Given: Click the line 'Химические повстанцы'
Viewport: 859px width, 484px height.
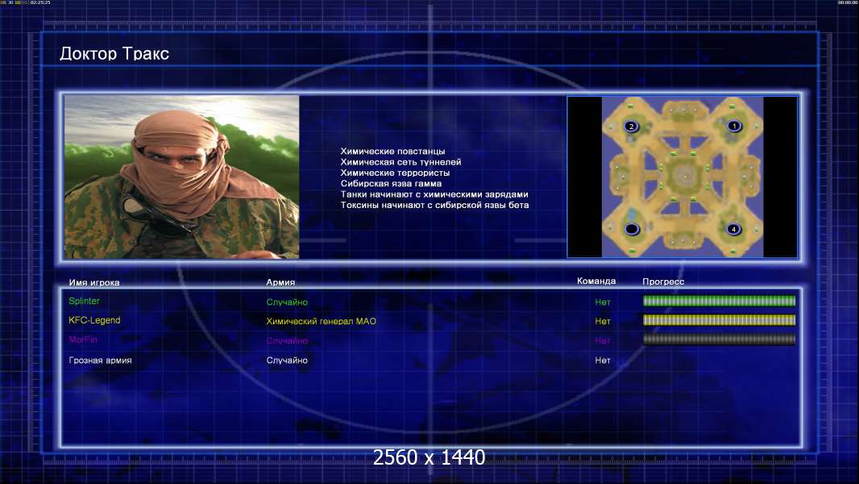Looking at the screenshot, I should click(392, 152).
